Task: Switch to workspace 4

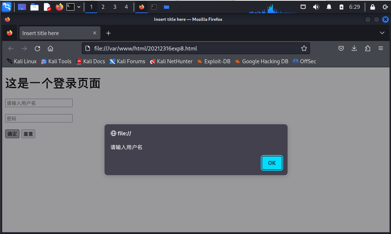Action: (127, 7)
